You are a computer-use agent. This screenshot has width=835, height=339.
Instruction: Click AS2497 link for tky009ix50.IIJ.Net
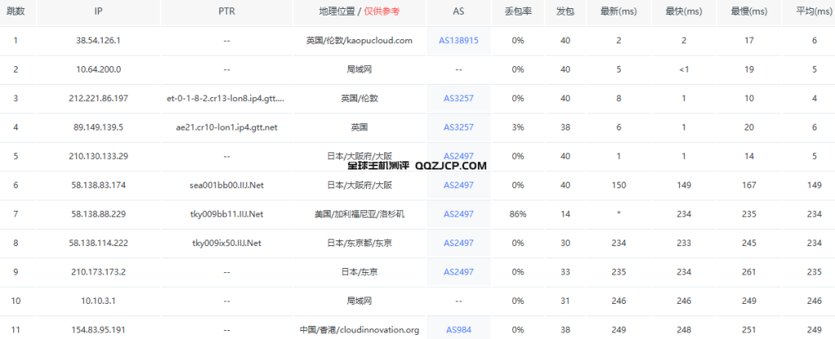[458, 243]
